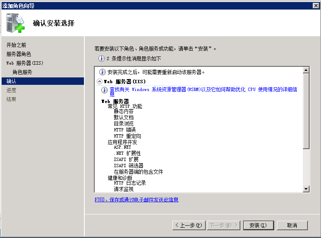This screenshot has width=321, height=238.
Task: Click info icon beside 2 条提示性消息显示如下
Action: coord(102,58)
